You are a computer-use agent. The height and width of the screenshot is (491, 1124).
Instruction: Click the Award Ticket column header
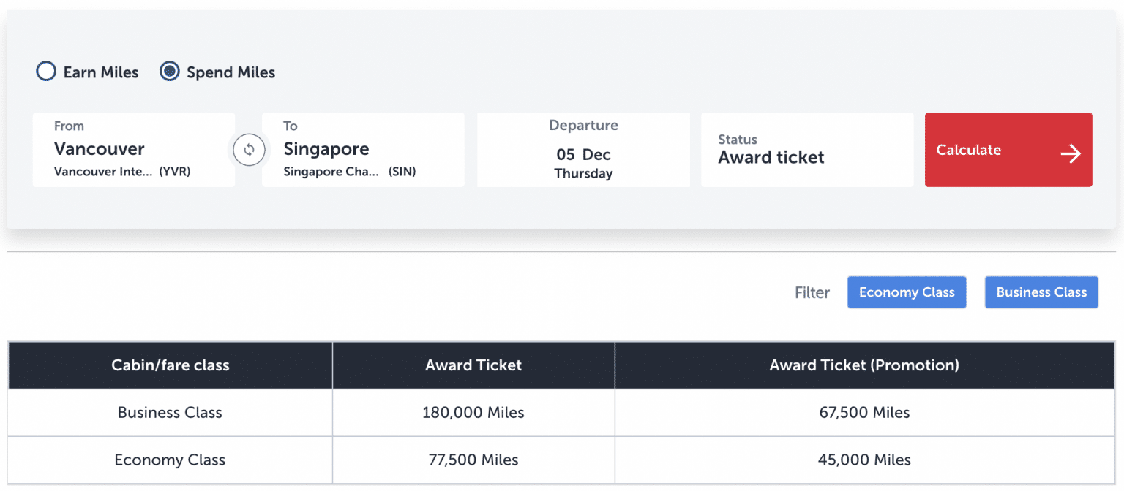coord(473,365)
